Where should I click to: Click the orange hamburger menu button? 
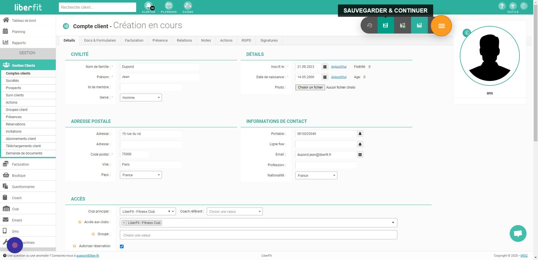point(441,26)
